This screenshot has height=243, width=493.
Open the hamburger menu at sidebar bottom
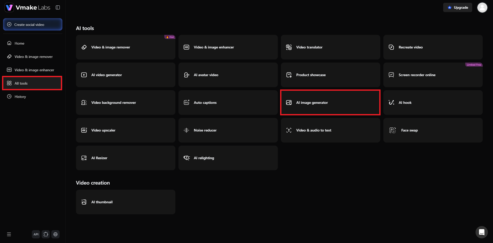coord(9,234)
